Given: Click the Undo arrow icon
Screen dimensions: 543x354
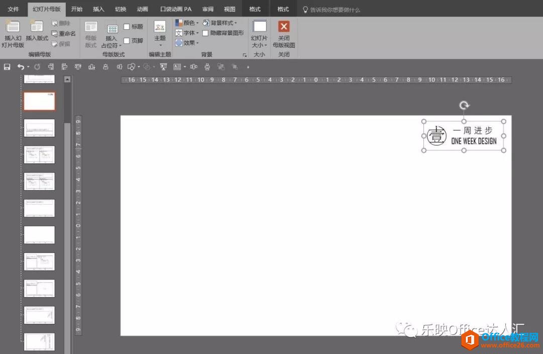Looking at the screenshot, I should point(21,66).
